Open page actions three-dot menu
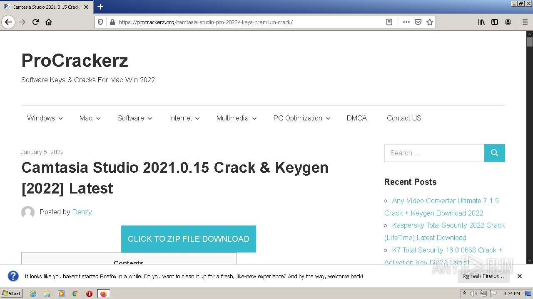 click(406, 22)
